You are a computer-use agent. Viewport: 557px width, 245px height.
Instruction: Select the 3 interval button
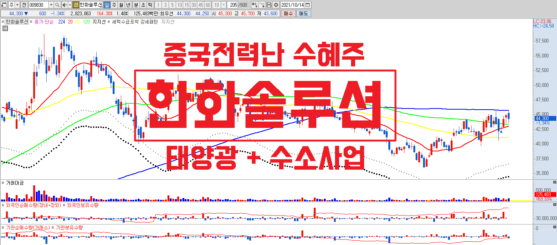(x=165, y=5)
